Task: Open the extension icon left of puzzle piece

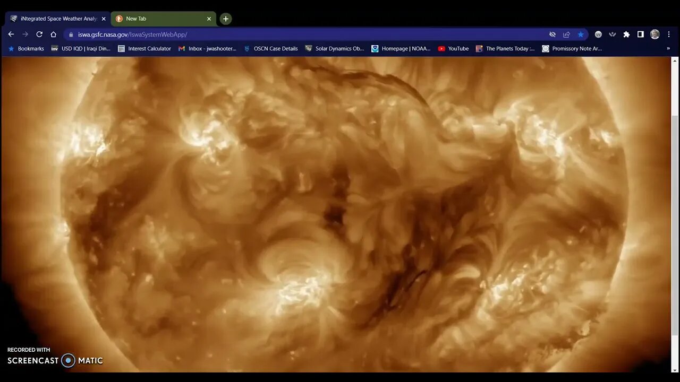Action: 613,34
